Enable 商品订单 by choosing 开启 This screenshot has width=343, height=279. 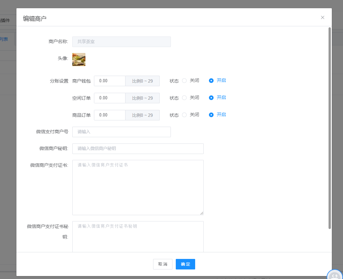pos(211,115)
